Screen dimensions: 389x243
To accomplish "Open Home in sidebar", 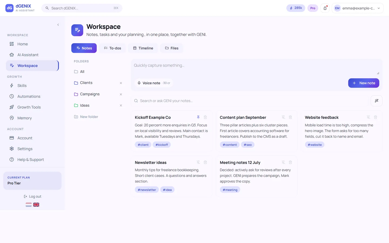I will (x=32, y=44).
